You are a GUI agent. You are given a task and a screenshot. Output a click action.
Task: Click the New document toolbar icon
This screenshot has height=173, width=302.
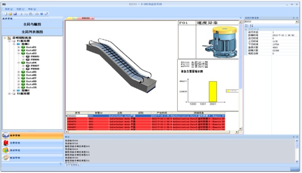click(x=6, y=14)
